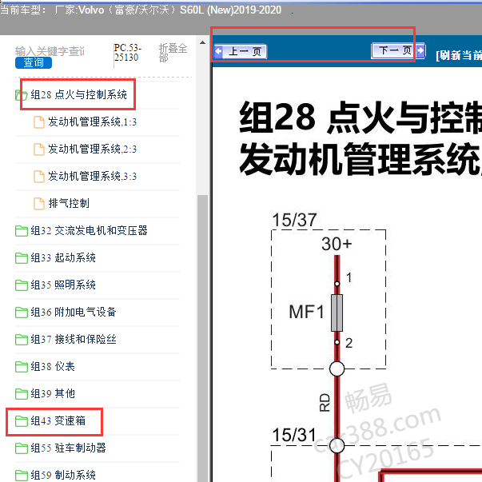The height and width of the screenshot is (482, 482).
Task: Click the left arrow icon on 上一页
Action: coord(218,51)
